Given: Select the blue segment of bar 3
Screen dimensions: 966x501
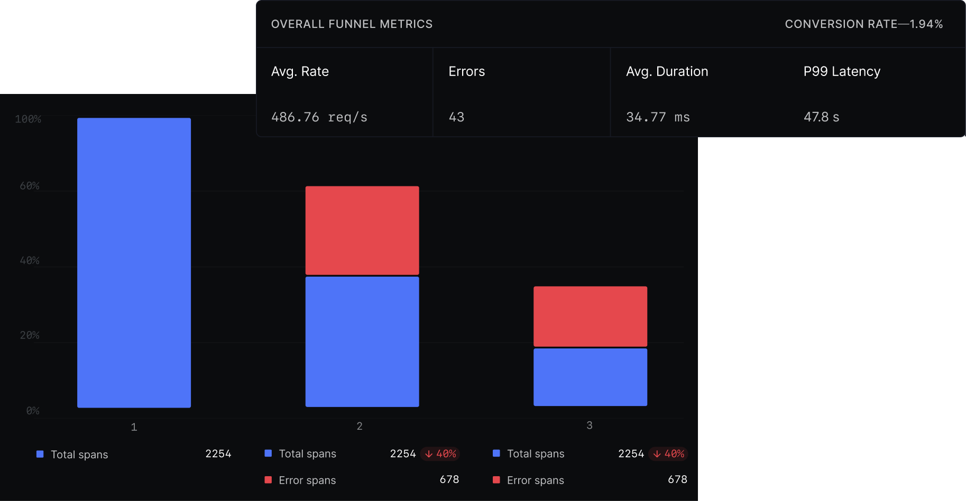Looking at the screenshot, I should tap(590, 377).
